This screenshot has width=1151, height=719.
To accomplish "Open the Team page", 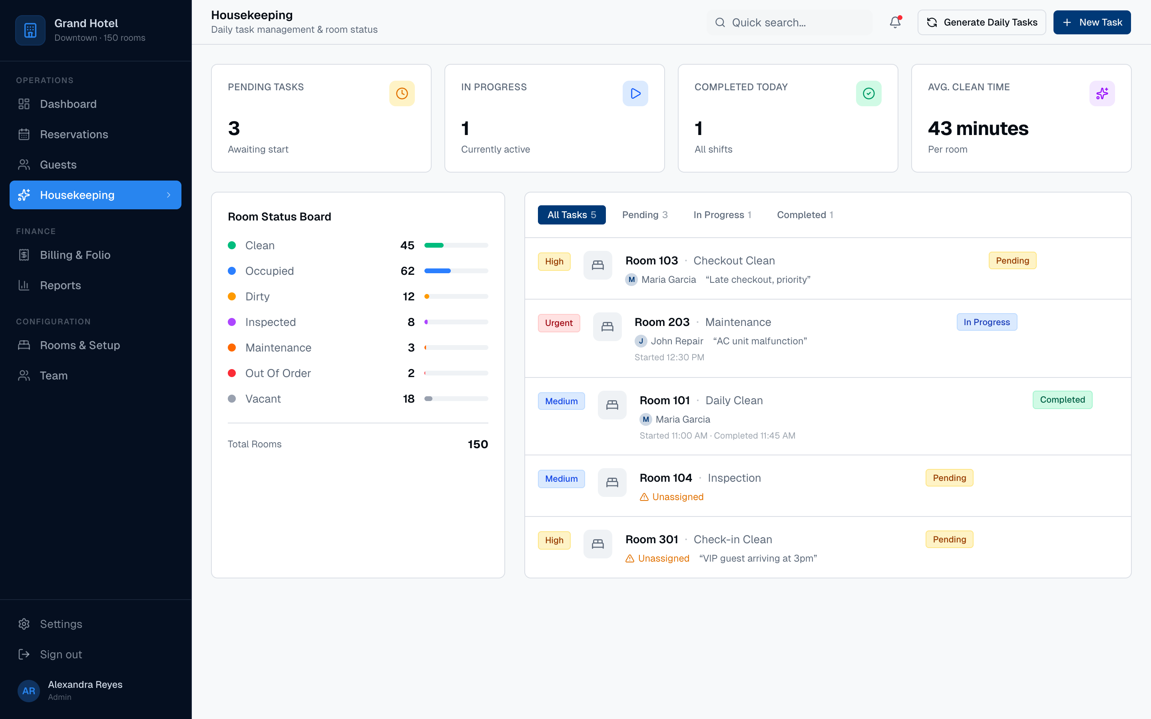I will [95, 375].
